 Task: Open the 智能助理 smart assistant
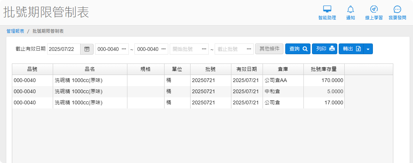327,13
